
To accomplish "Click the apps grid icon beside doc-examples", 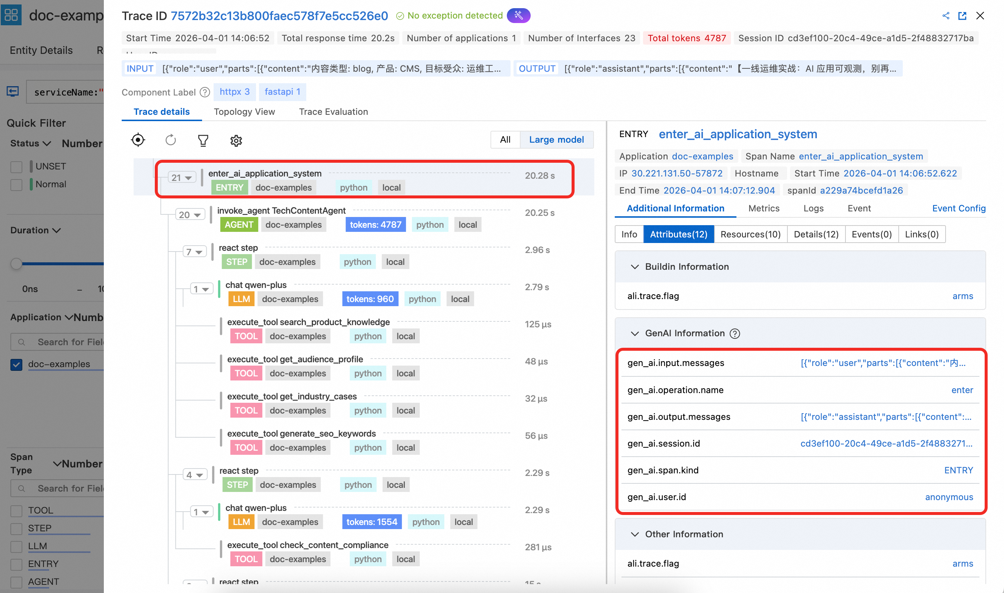I will pos(11,15).
